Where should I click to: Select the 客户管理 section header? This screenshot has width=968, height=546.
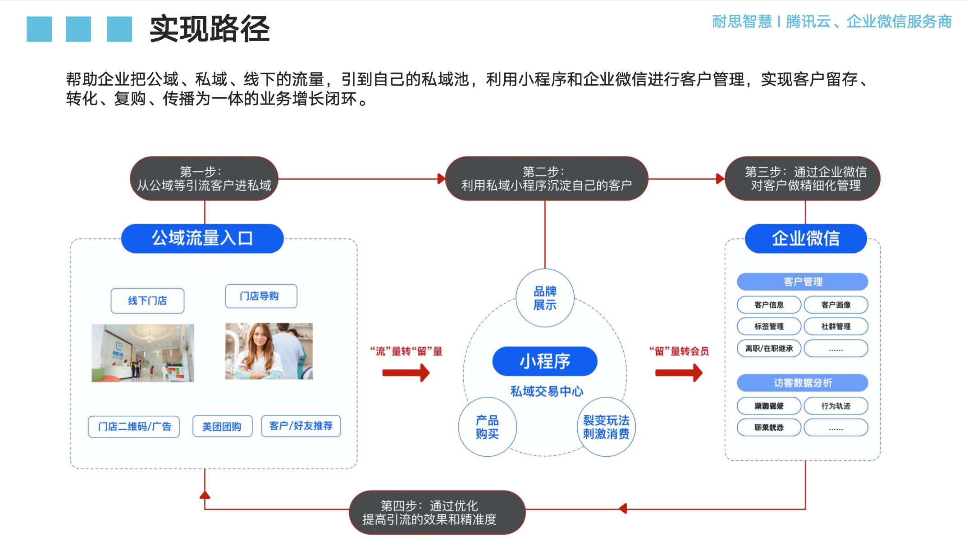point(803,282)
